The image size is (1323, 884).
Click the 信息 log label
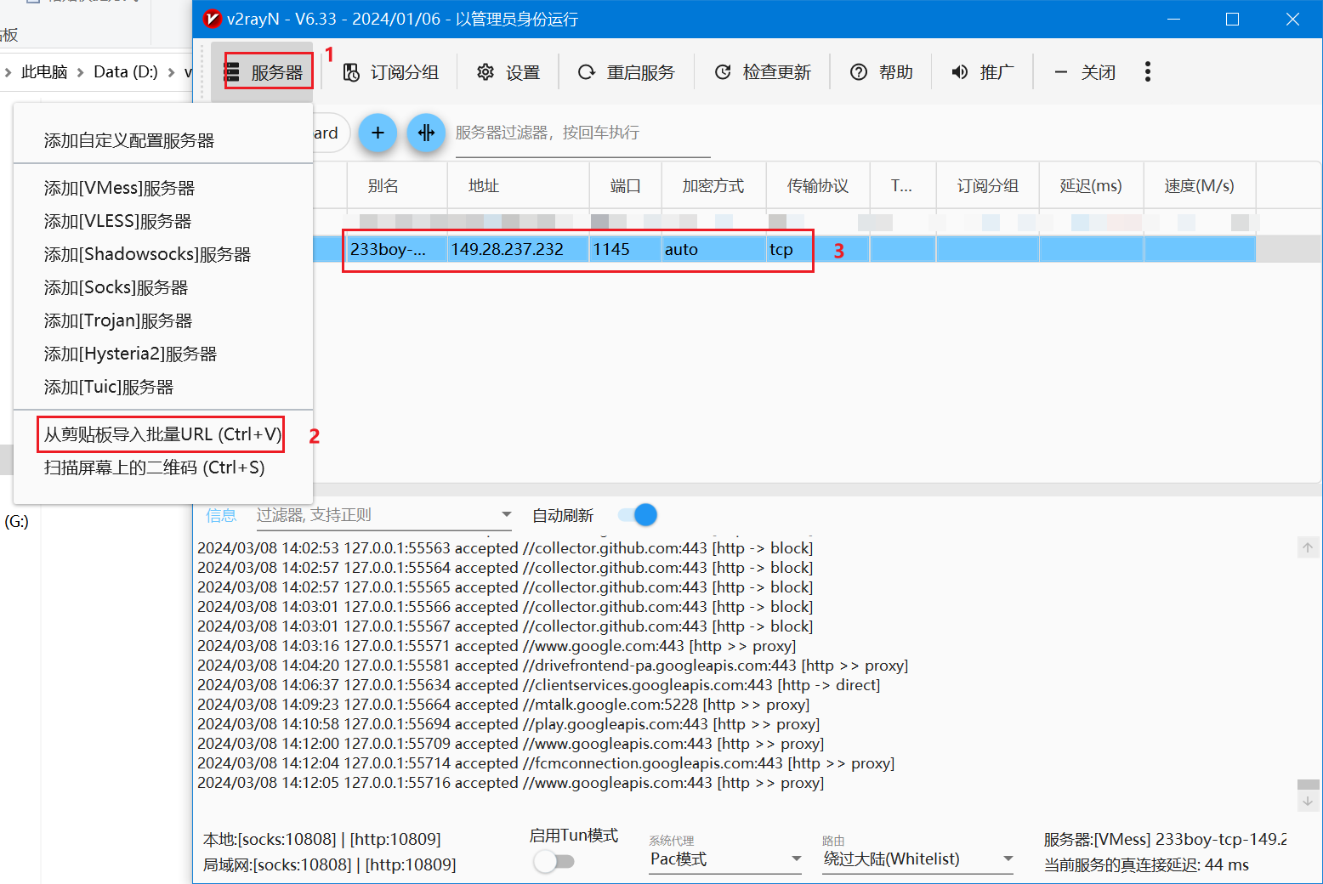pyautogui.click(x=221, y=515)
